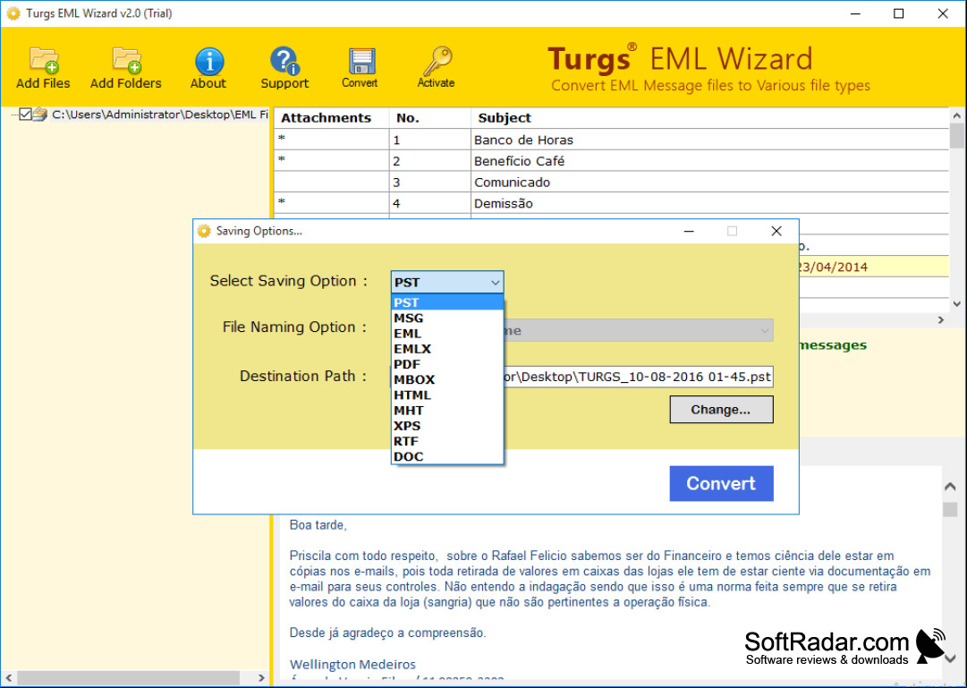Click the Destination Path input field
Screen dimensions: 967x688
[637, 377]
